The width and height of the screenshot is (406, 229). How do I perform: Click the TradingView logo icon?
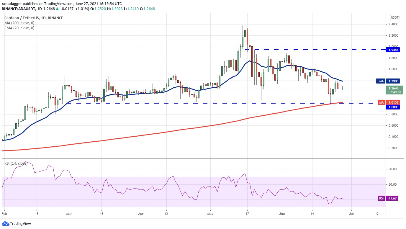point(6,223)
